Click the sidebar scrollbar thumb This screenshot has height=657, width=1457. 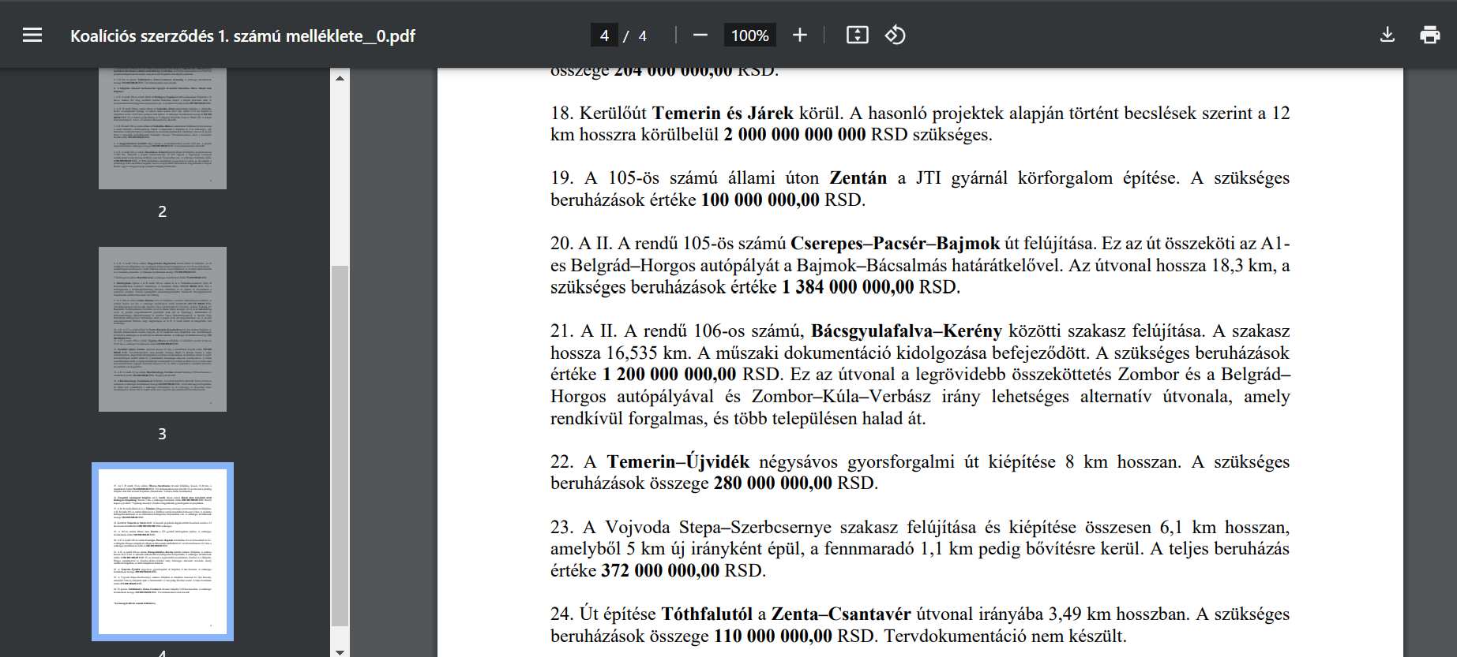click(340, 446)
